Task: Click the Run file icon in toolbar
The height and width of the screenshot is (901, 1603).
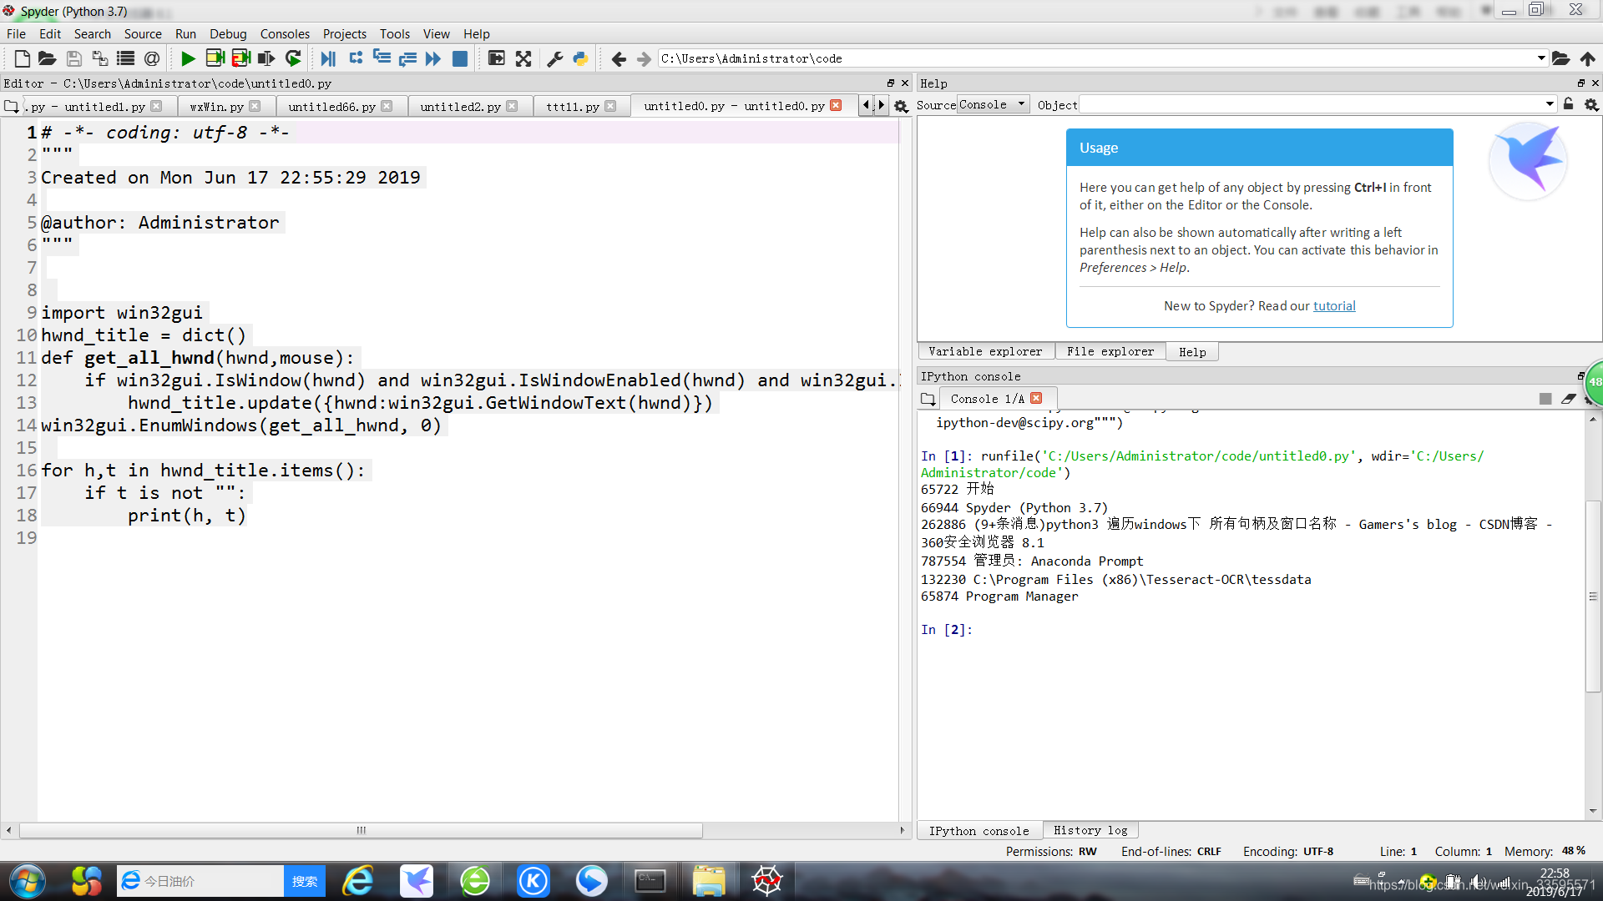Action: tap(187, 58)
